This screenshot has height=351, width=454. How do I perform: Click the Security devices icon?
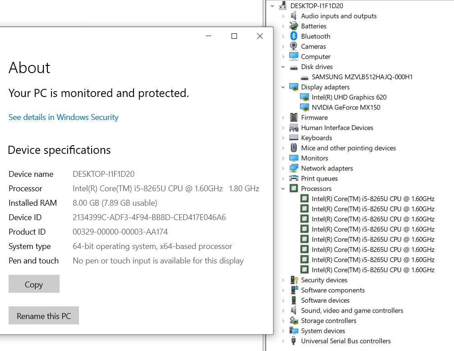pyautogui.click(x=294, y=280)
